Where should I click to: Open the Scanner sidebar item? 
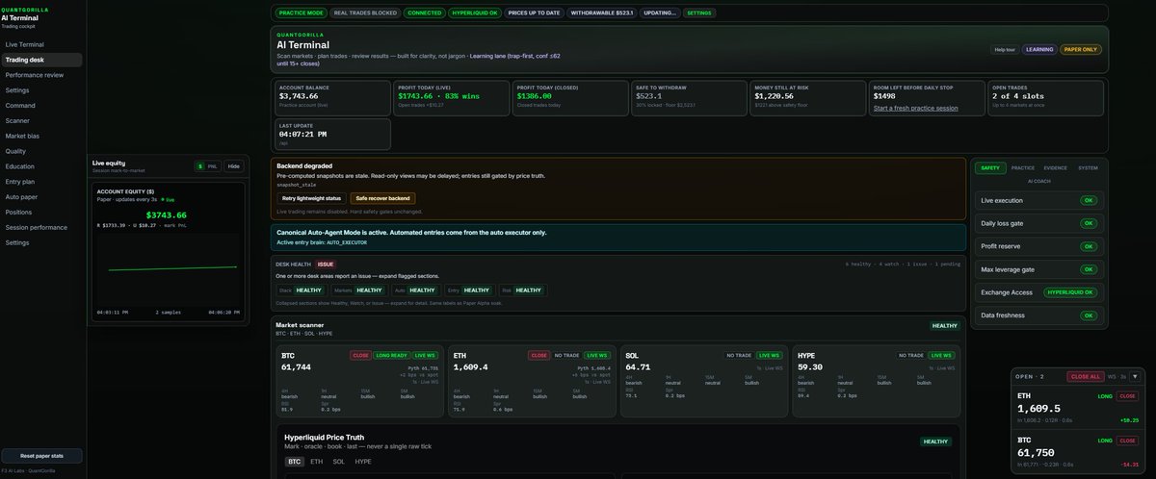point(41,120)
